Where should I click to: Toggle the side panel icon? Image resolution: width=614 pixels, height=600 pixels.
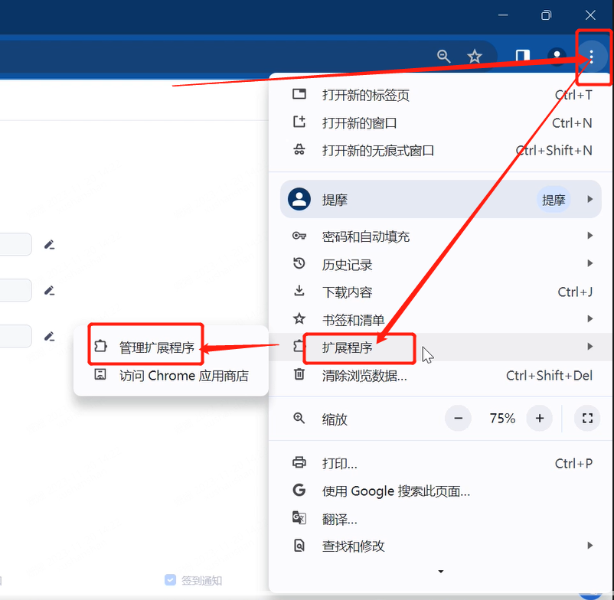pyautogui.click(x=522, y=57)
